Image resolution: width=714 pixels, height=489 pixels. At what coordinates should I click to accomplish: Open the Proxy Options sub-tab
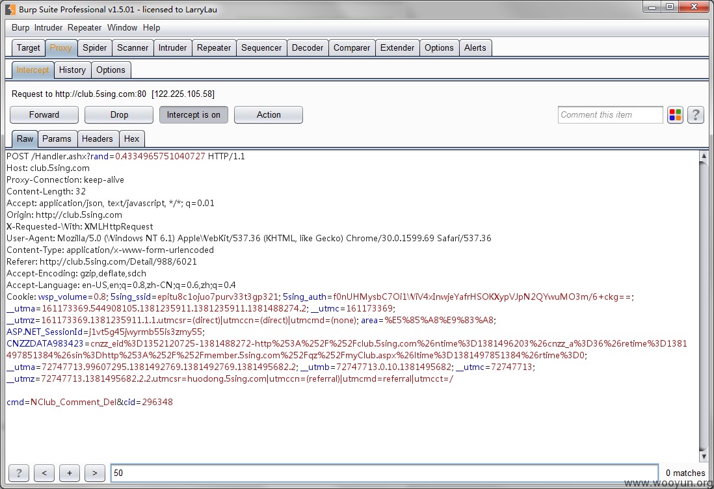(x=111, y=70)
